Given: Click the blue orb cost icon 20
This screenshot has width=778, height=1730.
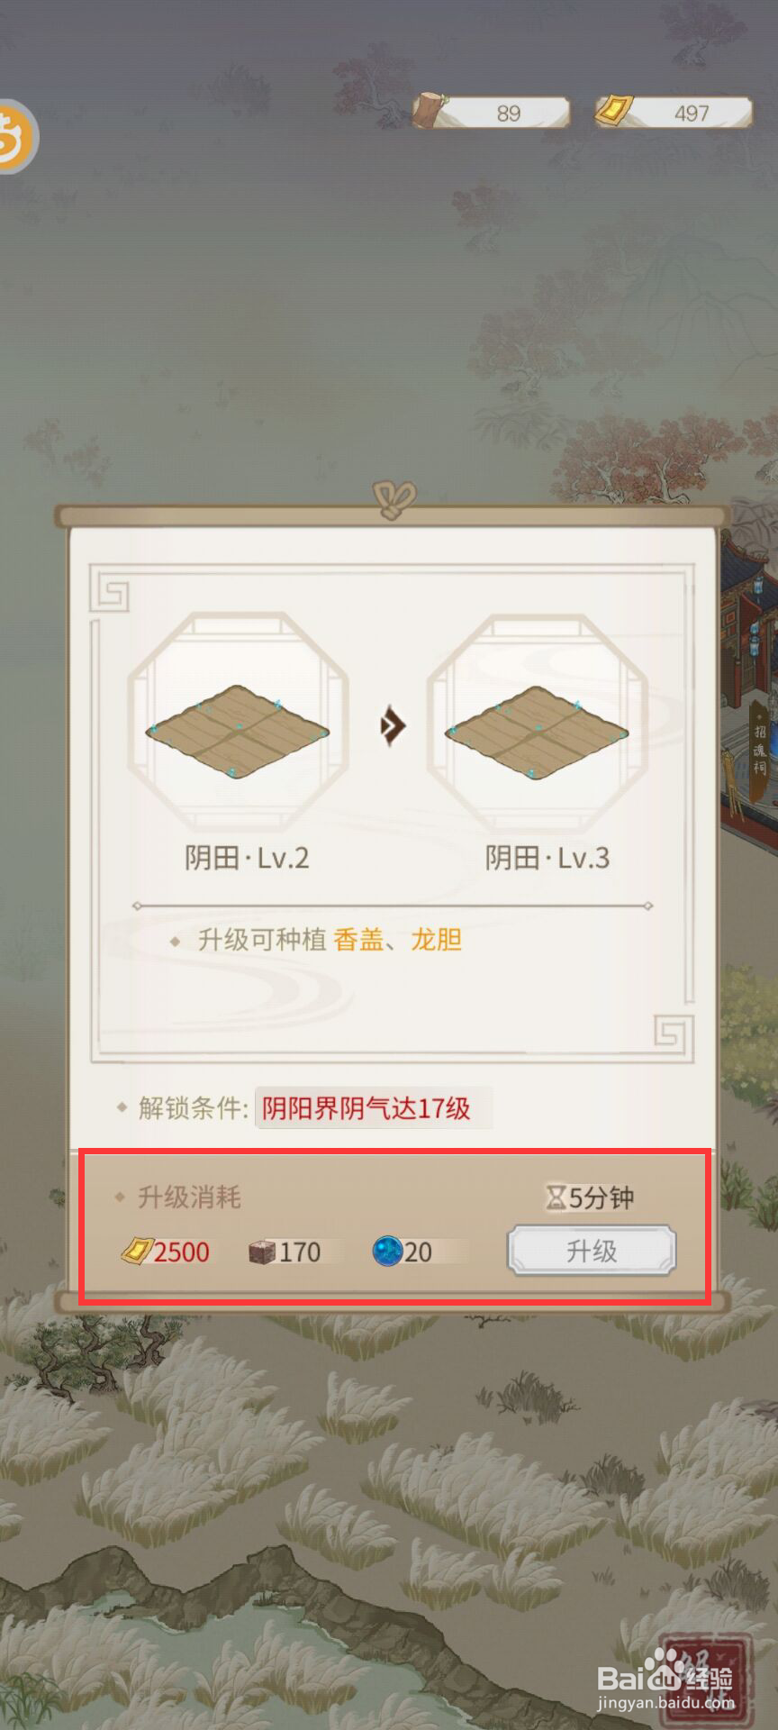Looking at the screenshot, I should 387,1252.
